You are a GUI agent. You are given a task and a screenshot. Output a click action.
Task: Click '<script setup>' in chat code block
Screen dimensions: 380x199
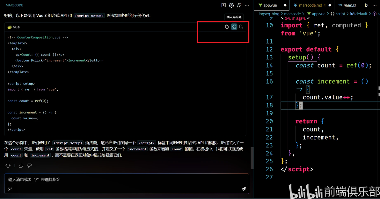[x=21, y=84]
